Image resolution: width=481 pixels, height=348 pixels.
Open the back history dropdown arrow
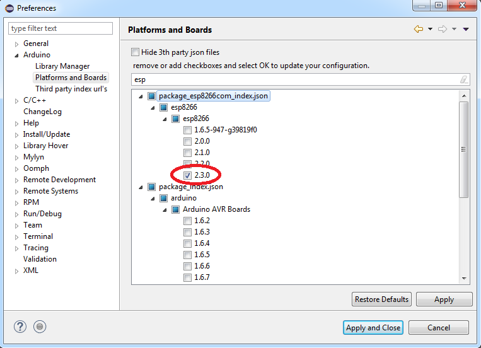(430, 30)
